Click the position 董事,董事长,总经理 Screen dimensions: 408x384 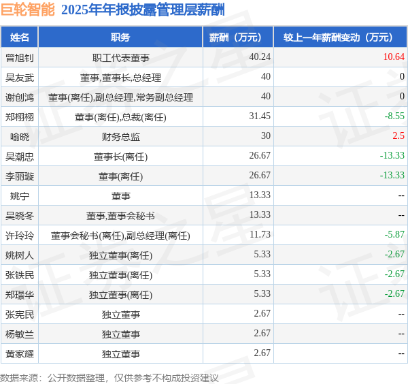coord(120,78)
